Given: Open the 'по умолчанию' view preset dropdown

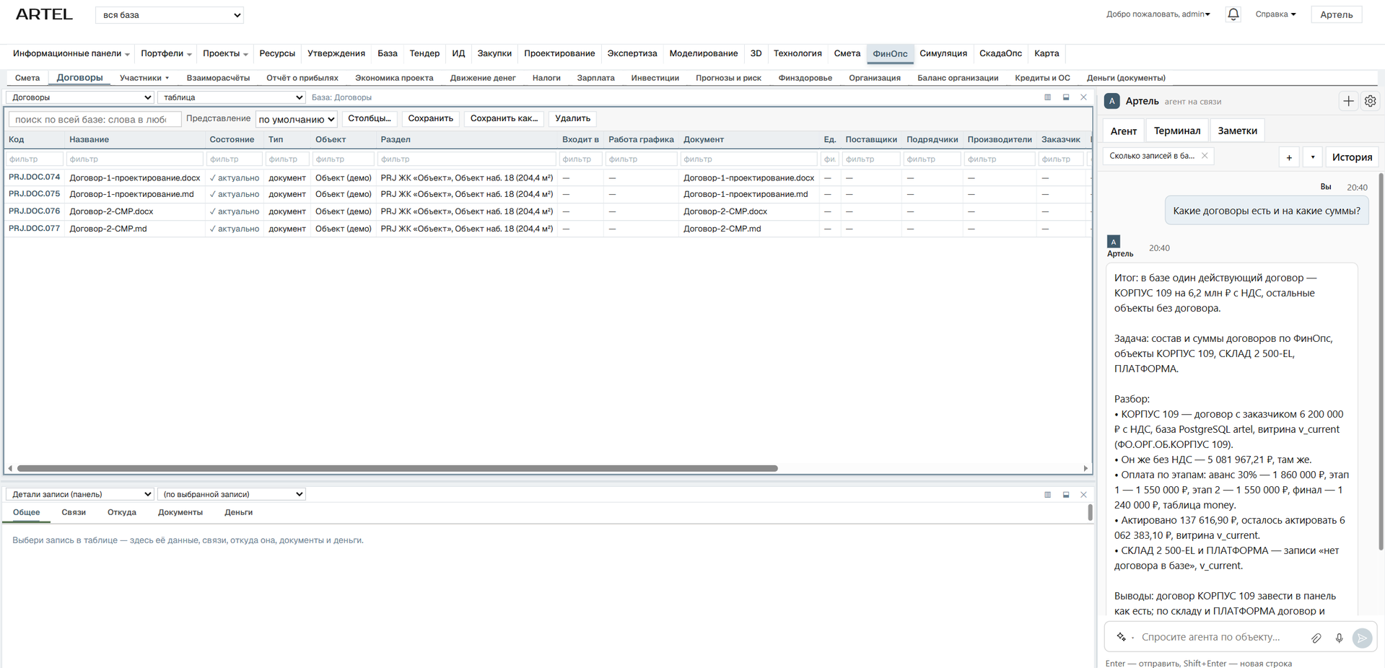Looking at the screenshot, I should click(297, 119).
